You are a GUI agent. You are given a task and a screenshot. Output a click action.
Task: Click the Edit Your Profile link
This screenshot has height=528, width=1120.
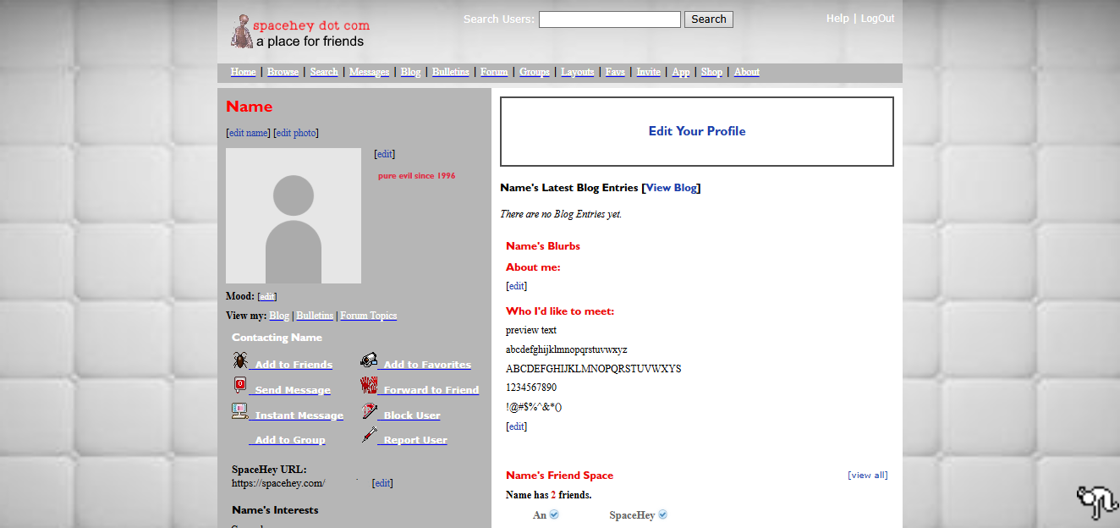click(696, 131)
